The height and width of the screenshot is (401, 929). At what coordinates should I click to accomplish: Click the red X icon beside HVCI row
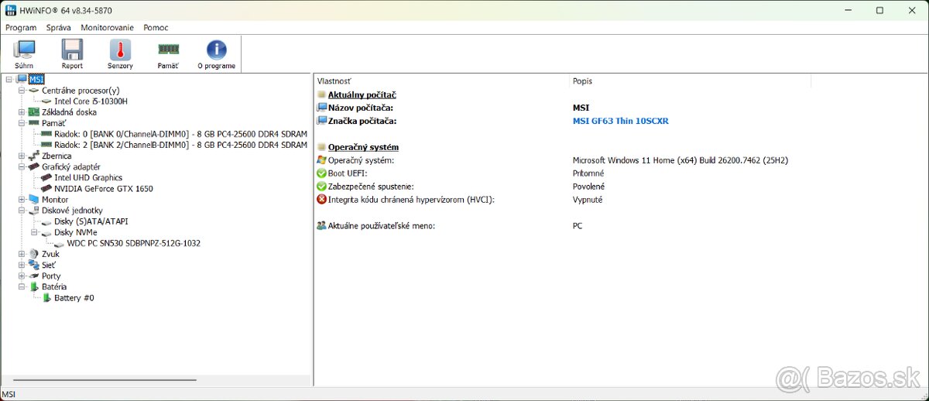[x=322, y=200]
